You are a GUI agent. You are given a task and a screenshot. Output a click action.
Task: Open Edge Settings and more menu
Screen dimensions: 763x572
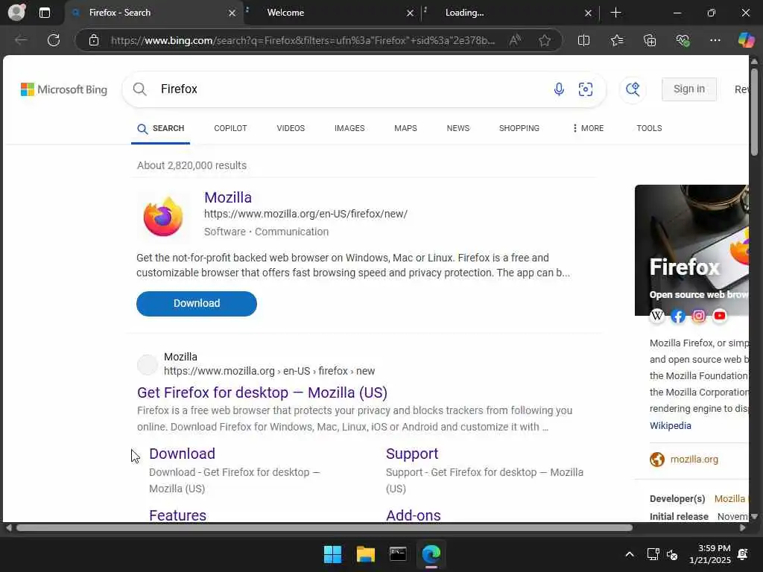tap(715, 40)
